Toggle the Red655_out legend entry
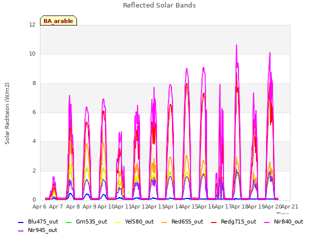The image size is (320, 240). [x=182, y=221]
